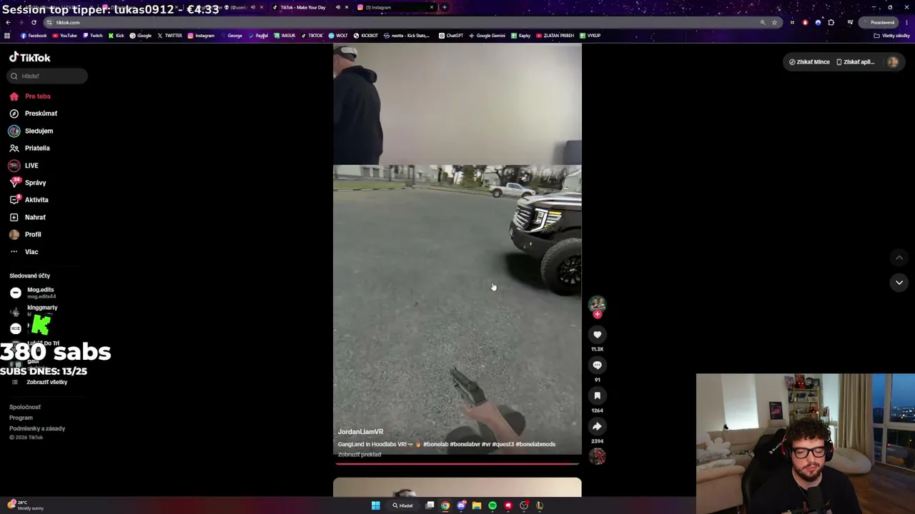Click Zobraziť preklad under caption

(359, 455)
